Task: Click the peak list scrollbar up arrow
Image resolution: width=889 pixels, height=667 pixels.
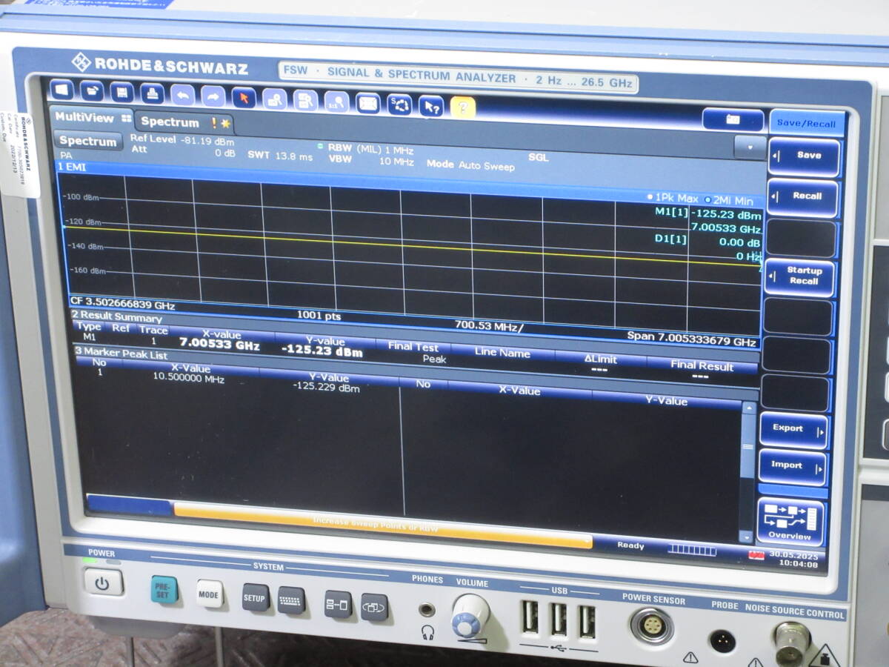Action: [748, 408]
